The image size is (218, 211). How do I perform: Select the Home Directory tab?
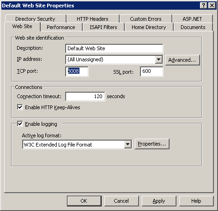(149, 27)
